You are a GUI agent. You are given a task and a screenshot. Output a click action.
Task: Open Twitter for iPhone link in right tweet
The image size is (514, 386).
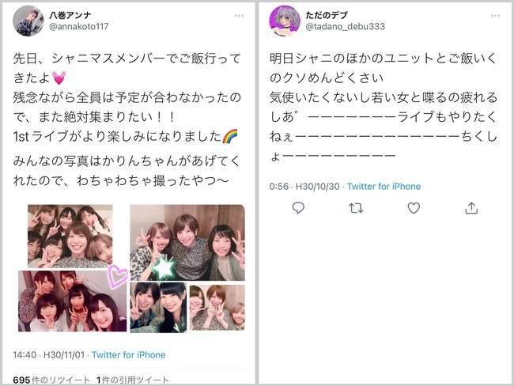click(384, 187)
